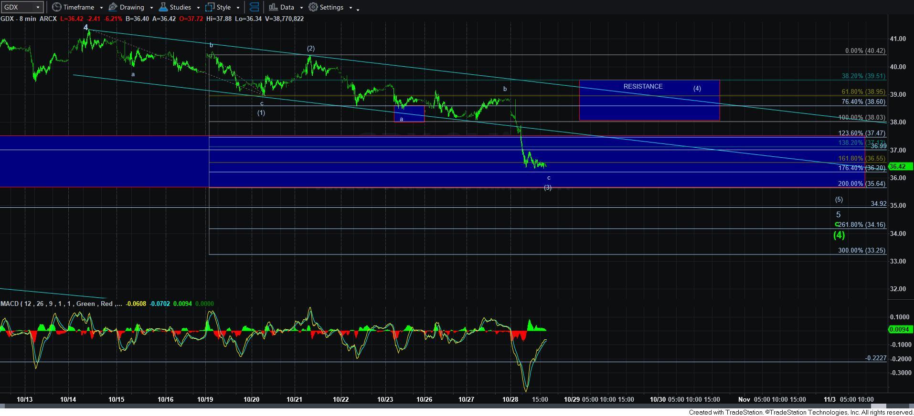Viewport: 914px width, 416px height.
Task: Click the stacked panels icon in toolbar
Action: point(254,7)
